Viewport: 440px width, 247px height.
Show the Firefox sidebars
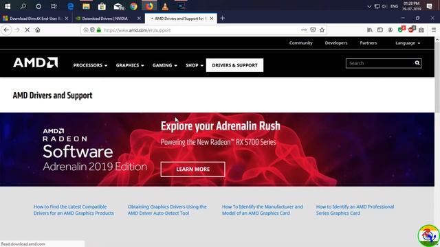pos(380,30)
